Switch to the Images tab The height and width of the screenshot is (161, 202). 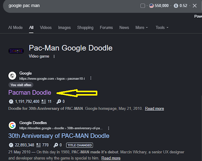[64, 28]
